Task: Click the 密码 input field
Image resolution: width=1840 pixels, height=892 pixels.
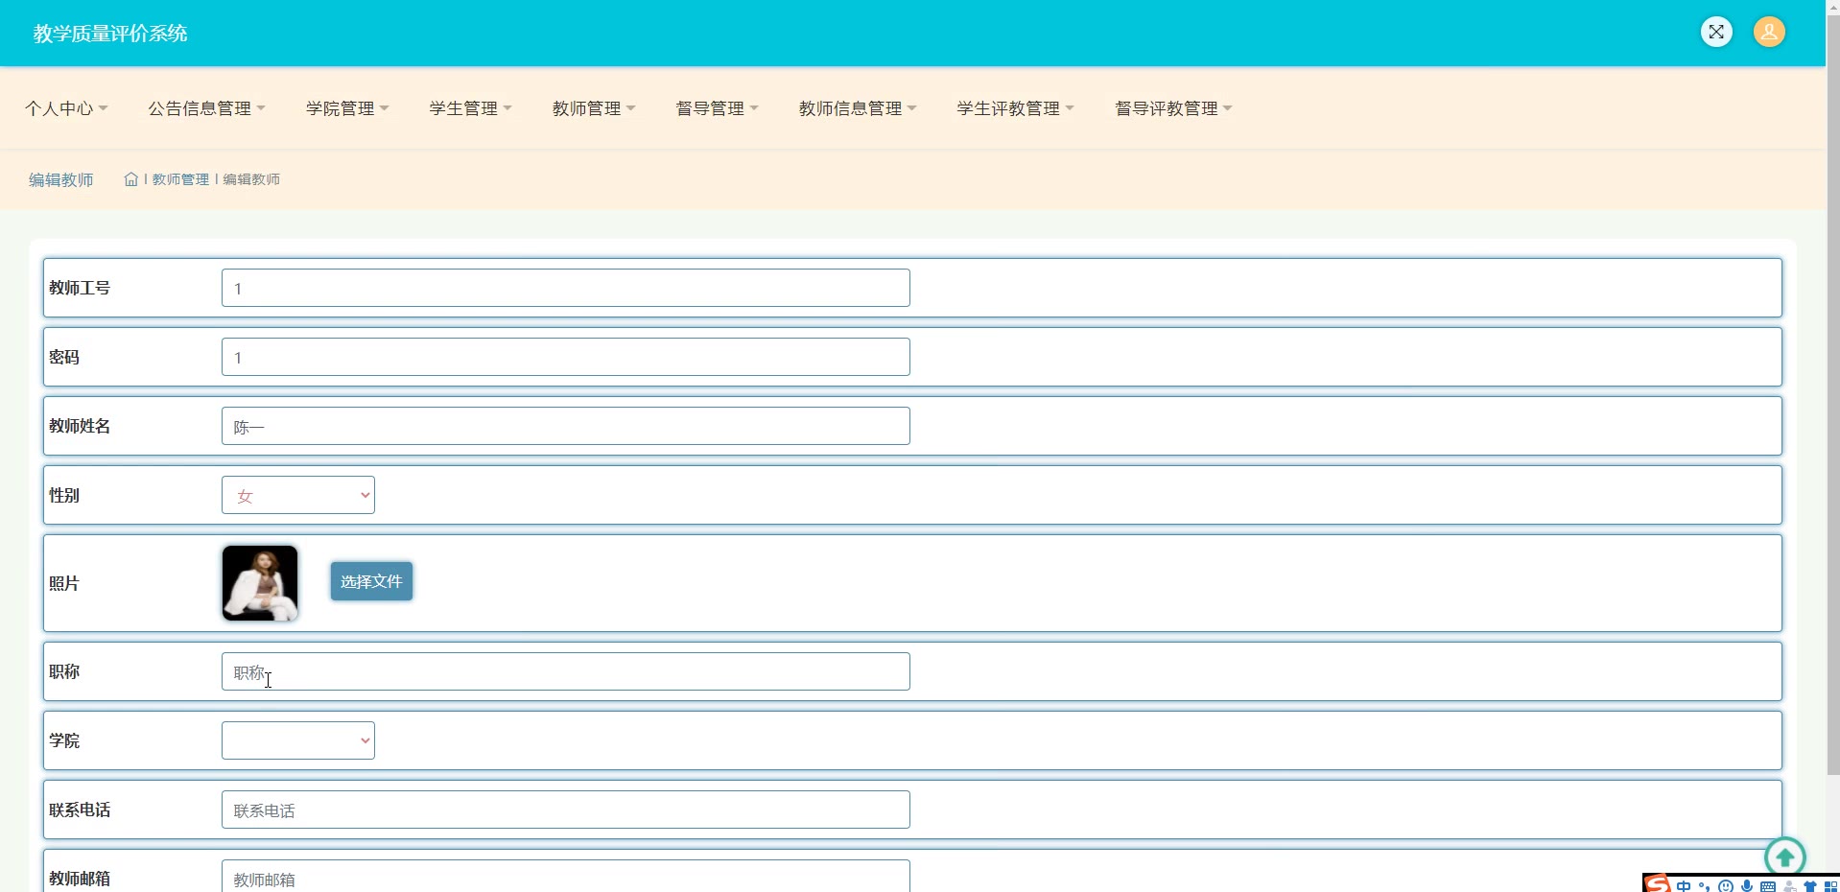Action: tap(566, 357)
